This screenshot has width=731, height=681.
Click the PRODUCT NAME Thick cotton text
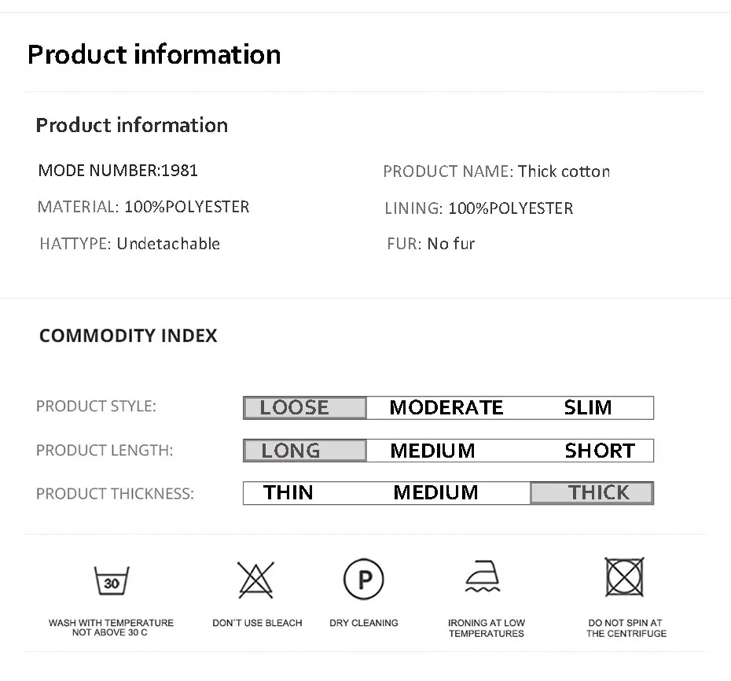[x=496, y=171]
